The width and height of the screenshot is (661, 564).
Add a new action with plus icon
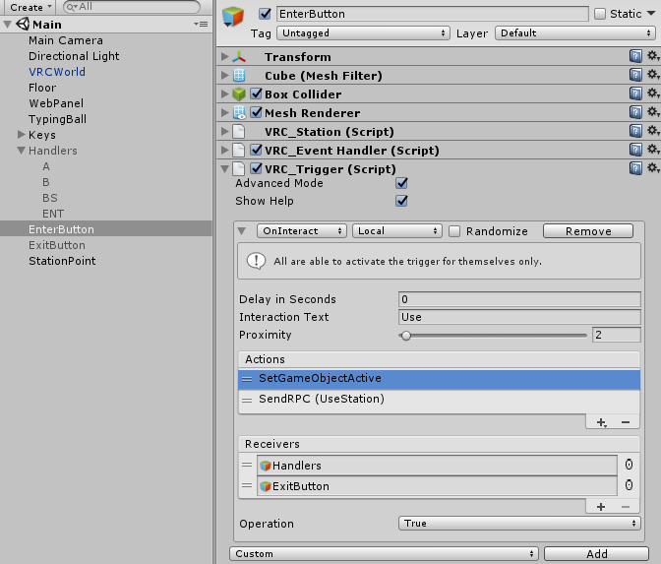click(602, 422)
